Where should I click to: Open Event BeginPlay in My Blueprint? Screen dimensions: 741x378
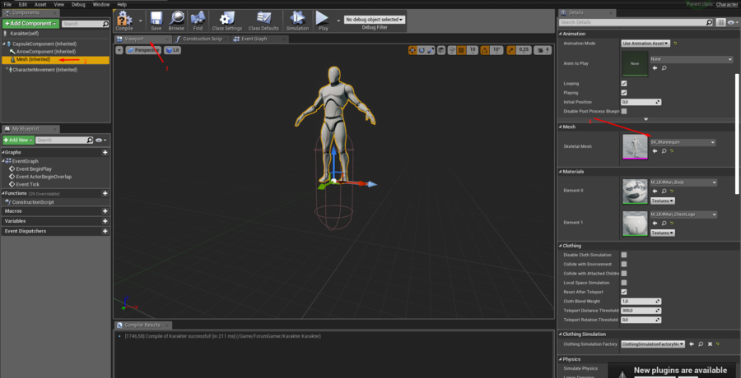[x=34, y=169]
